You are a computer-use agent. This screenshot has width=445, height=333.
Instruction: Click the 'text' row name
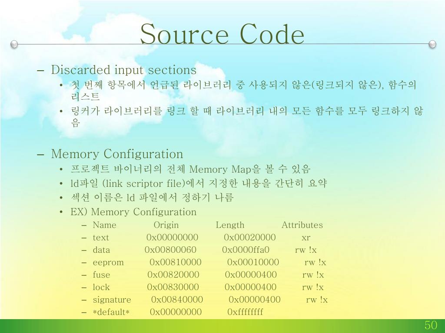click(101, 238)
